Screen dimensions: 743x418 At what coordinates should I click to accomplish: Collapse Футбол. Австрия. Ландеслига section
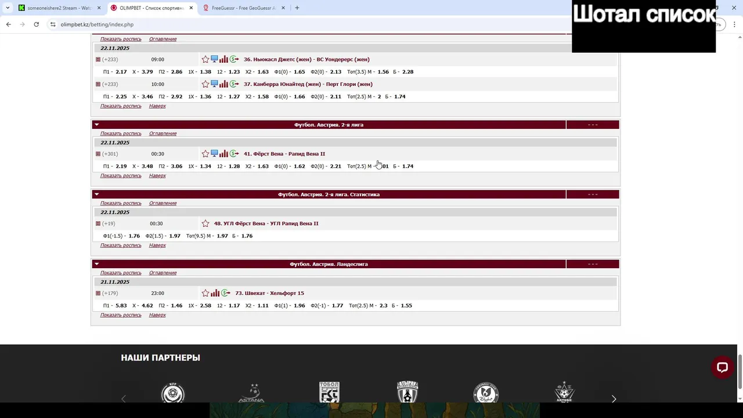97,264
